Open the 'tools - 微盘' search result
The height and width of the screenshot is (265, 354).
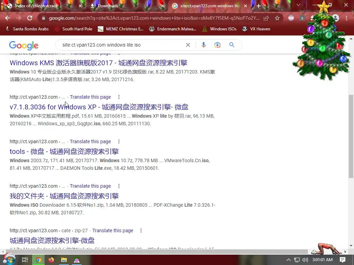click(64, 151)
